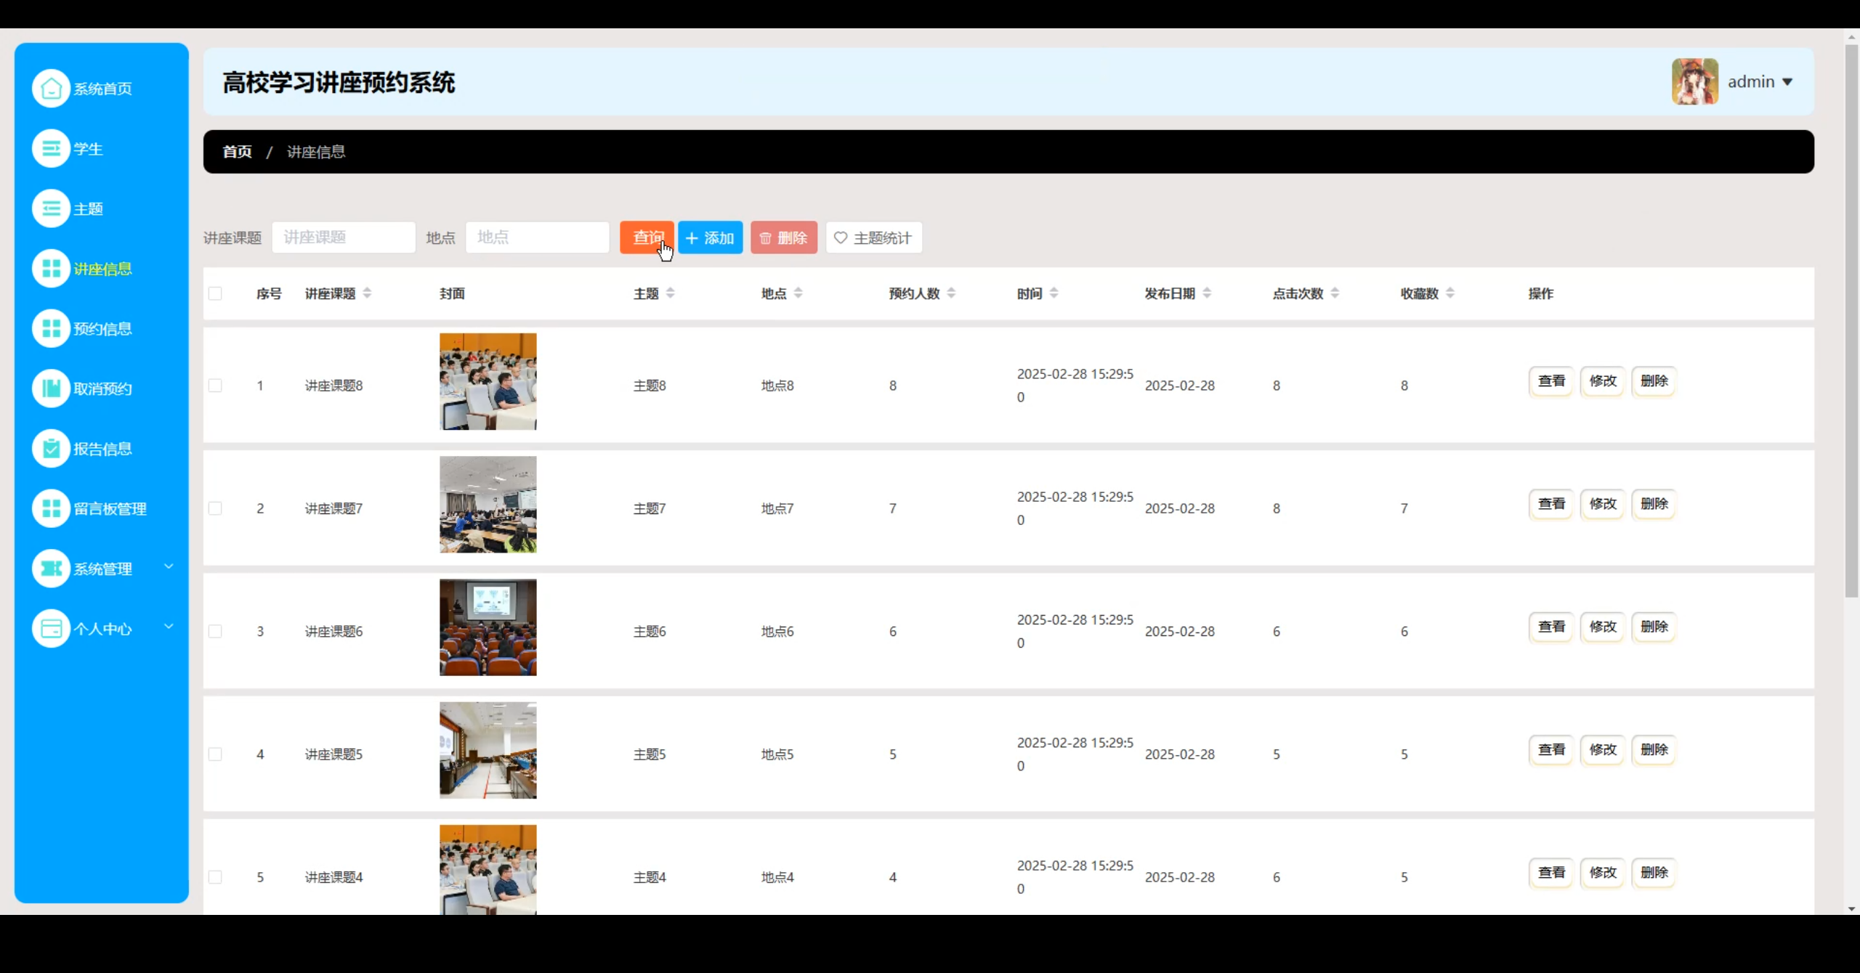This screenshot has height=973, width=1860.
Task: Click the trash 删除 batch button
Action: point(783,237)
